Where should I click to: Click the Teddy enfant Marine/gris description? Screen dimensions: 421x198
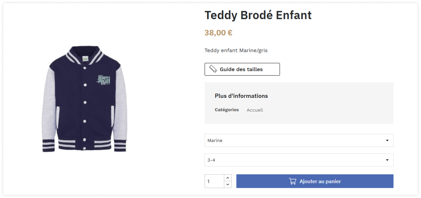pyautogui.click(x=236, y=51)
